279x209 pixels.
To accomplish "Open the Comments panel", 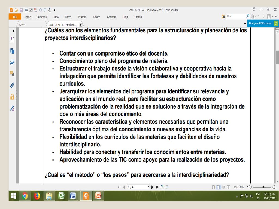I will click(12, 73).
